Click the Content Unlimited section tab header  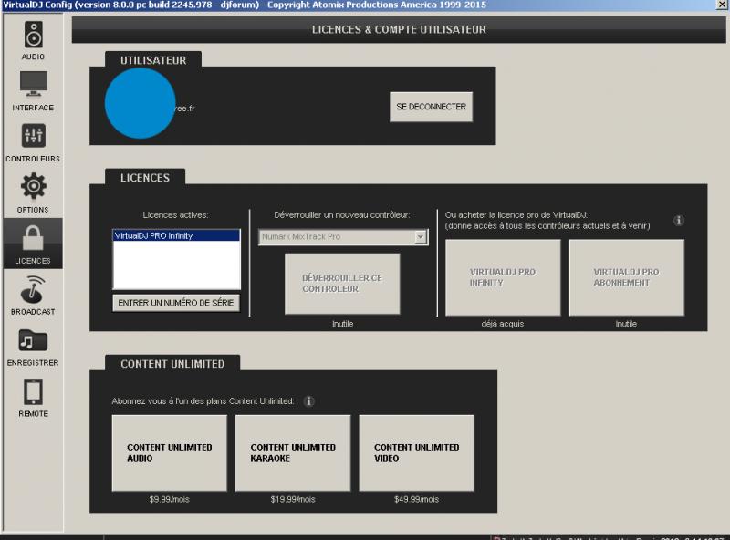tap(172, 364)
